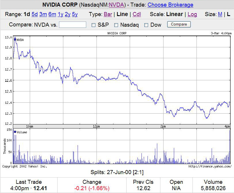Click the Thousands volume axis label

click(x=5, y=146)
